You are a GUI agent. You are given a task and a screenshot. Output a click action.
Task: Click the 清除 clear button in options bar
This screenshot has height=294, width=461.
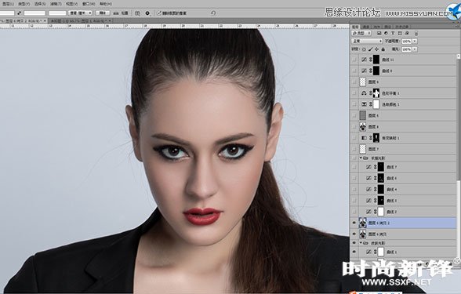pyautogui.click(x=103, y=13)
